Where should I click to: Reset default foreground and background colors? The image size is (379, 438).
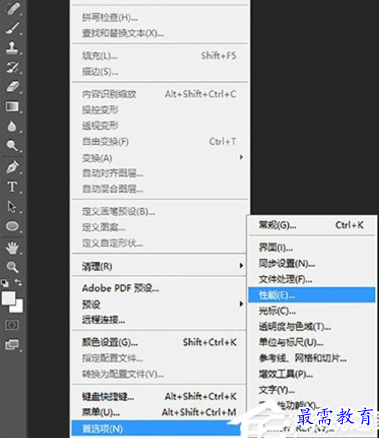tap(5, 283)
